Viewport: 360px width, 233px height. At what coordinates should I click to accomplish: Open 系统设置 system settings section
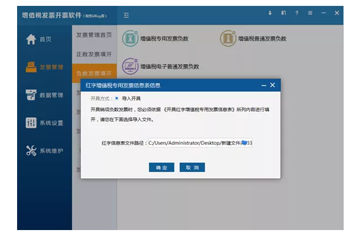click(44, 123)
